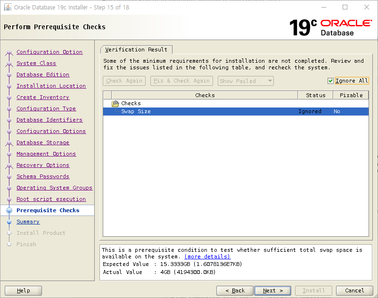This screenshot has height=298, width=378.
Task: Minimize the installer window
Action: 324,7
